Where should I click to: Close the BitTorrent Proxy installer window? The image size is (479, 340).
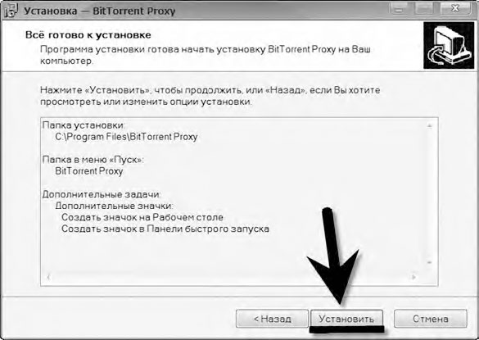click(455, 8)
